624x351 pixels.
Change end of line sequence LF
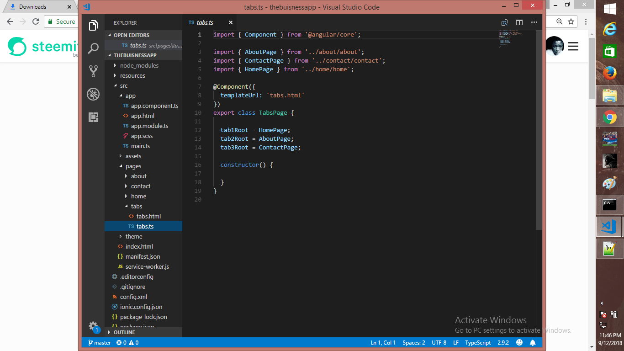456,342
